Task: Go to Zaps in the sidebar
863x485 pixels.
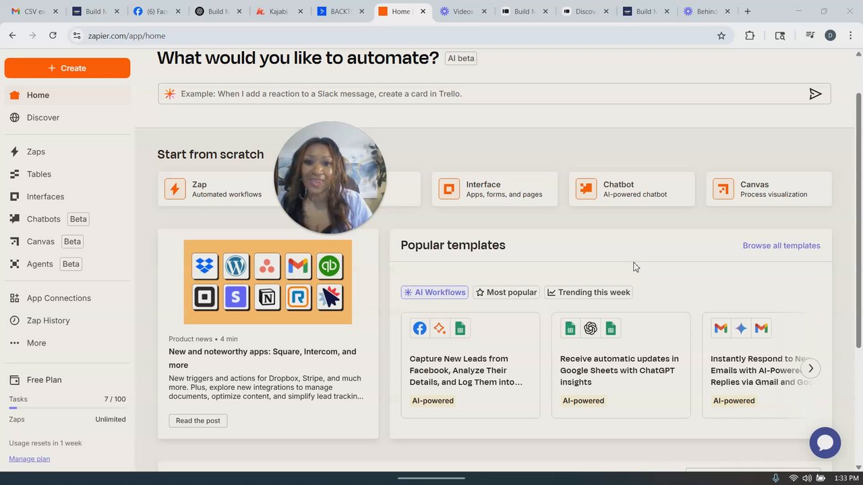Action: [67, 152]
